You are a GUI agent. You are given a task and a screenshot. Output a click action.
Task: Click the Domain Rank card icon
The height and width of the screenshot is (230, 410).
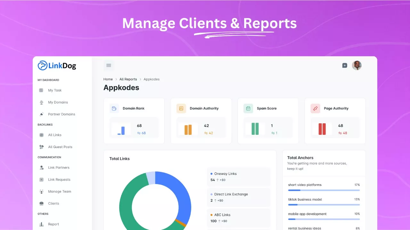(114, 109)
